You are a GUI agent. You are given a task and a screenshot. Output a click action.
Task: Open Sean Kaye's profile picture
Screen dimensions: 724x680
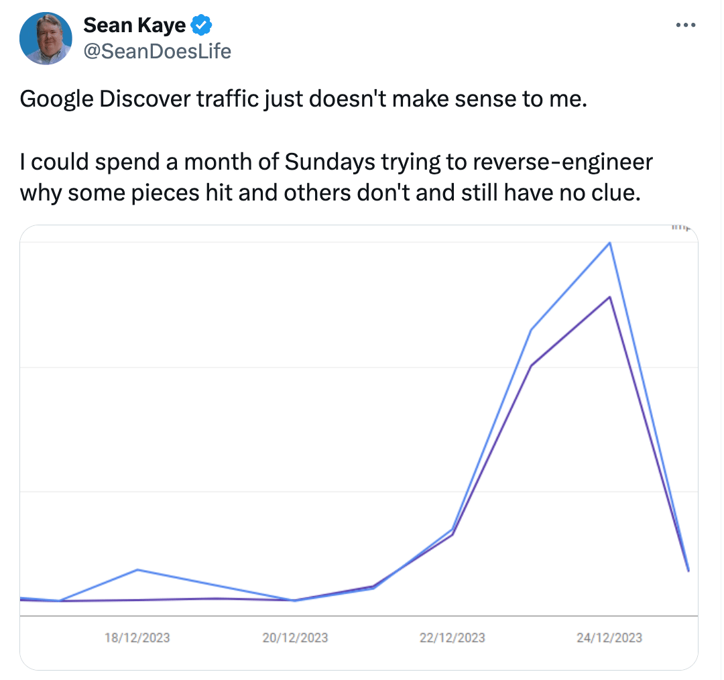pyautogui.click(x=46, y=39)
